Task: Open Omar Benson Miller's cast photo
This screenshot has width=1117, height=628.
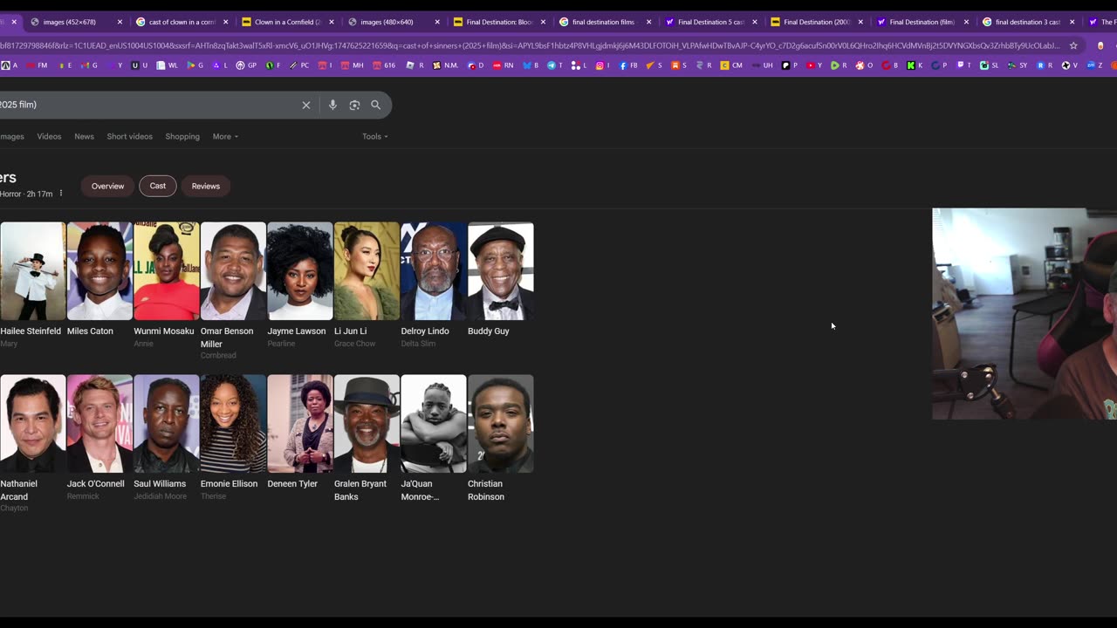Action: coord(233,271)
